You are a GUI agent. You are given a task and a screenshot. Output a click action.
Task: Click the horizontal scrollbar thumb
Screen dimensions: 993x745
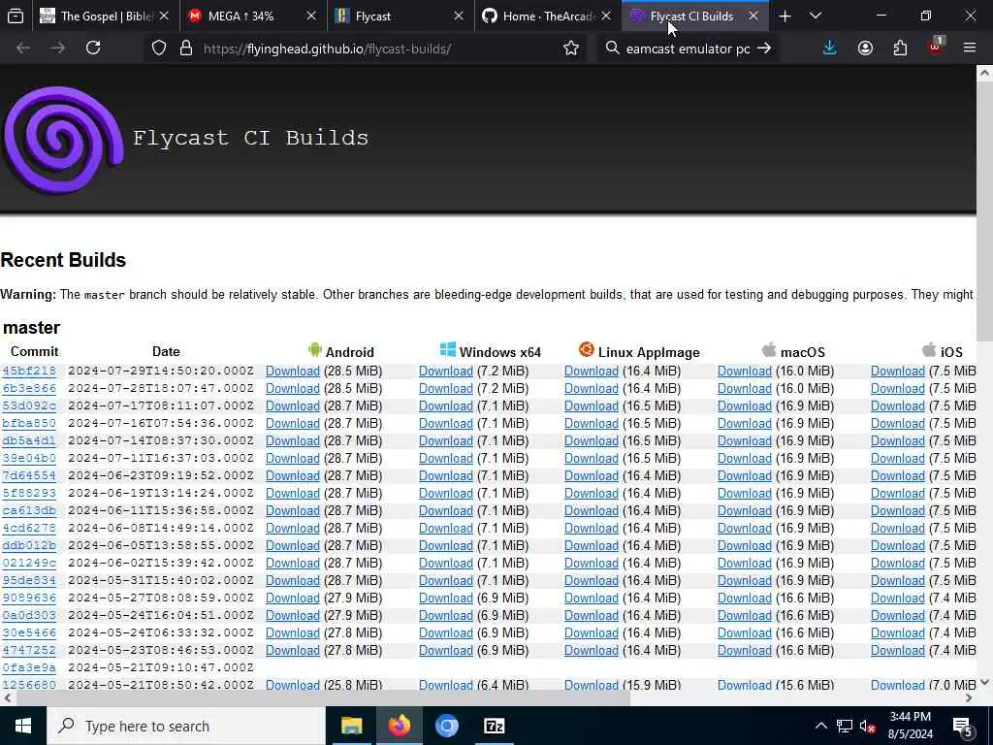point(323,697)
